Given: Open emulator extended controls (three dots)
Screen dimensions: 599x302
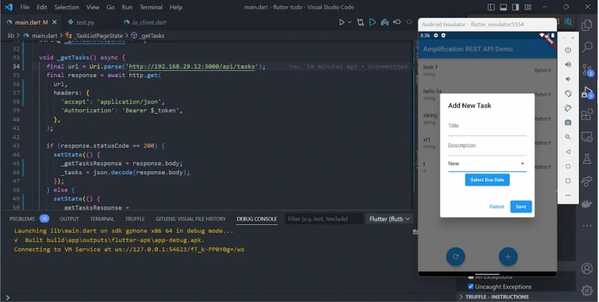Looking at the screenshot, I should point(568,195).
